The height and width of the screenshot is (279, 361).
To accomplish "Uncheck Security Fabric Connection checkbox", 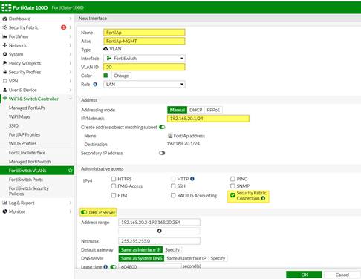I will tap(232, 195).
